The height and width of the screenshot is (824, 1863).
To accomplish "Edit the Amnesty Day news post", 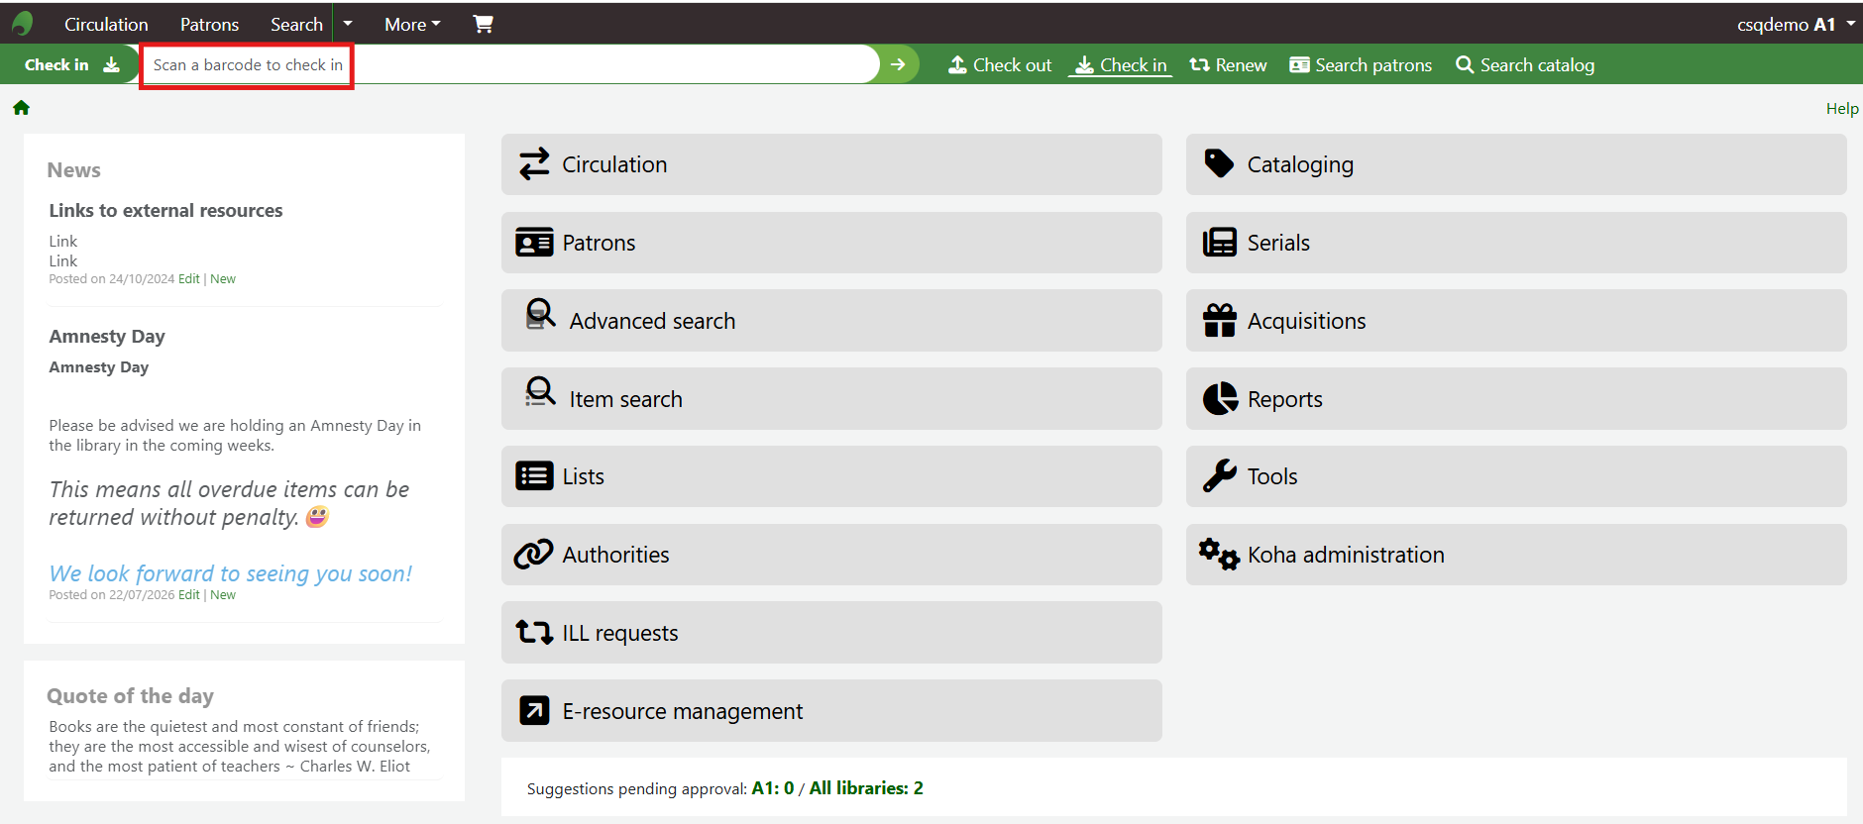I will (188, 594).
